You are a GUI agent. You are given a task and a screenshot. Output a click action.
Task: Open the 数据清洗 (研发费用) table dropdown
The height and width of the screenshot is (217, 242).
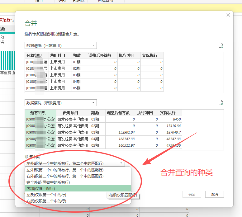tap(61, 103)
